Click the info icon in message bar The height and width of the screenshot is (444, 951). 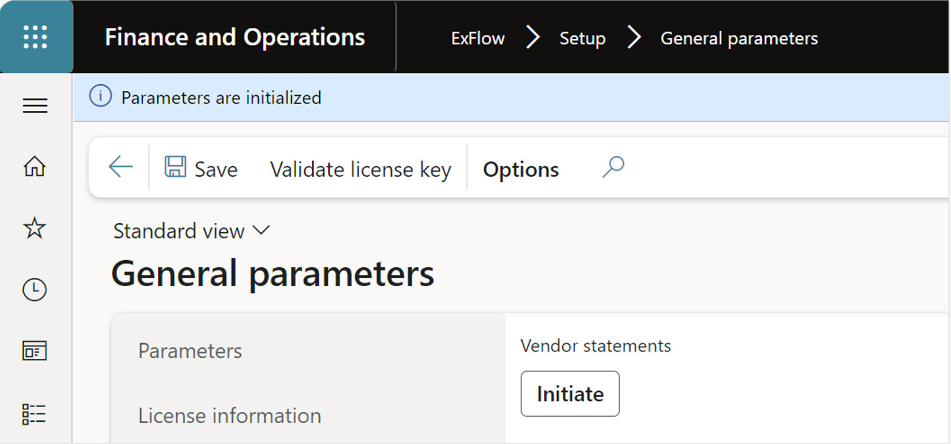click(x=101, y=96)
